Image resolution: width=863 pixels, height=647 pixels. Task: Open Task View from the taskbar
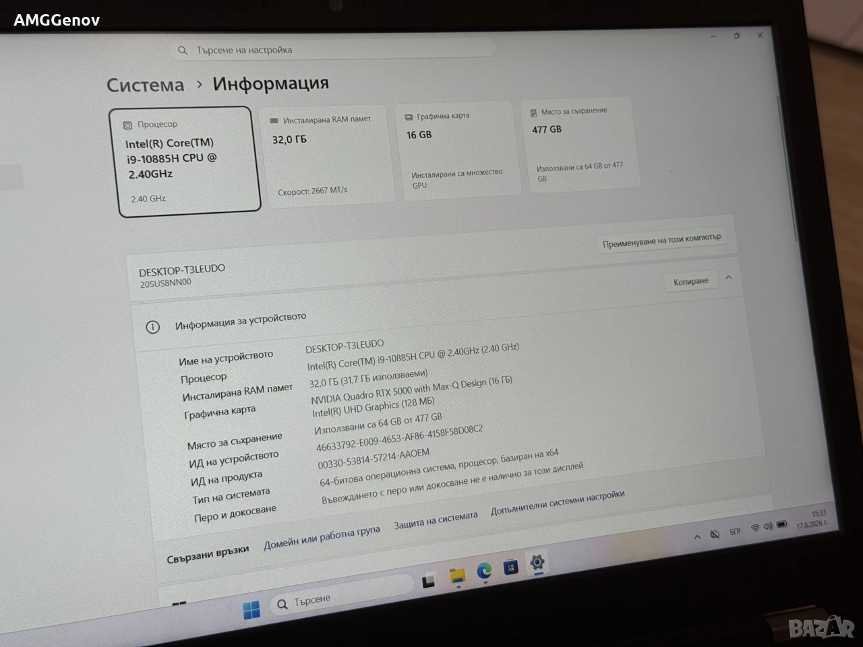(429, 582)
